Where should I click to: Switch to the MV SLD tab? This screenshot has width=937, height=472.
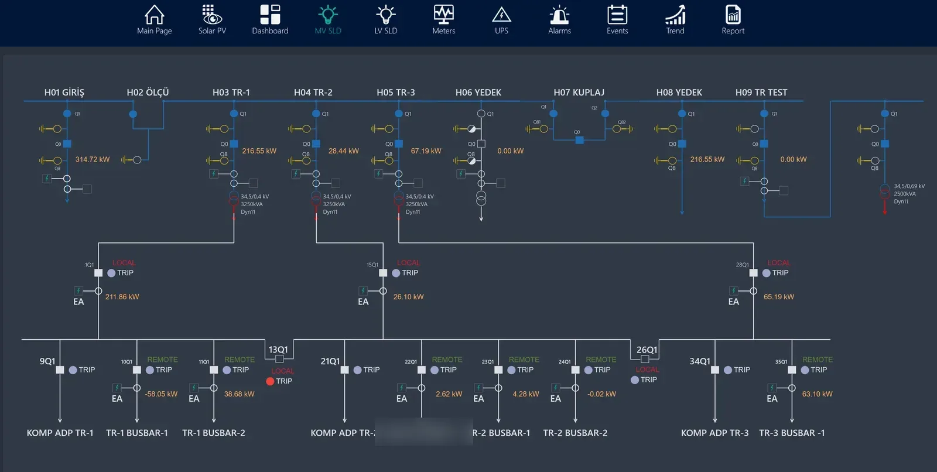pos(328,19)
